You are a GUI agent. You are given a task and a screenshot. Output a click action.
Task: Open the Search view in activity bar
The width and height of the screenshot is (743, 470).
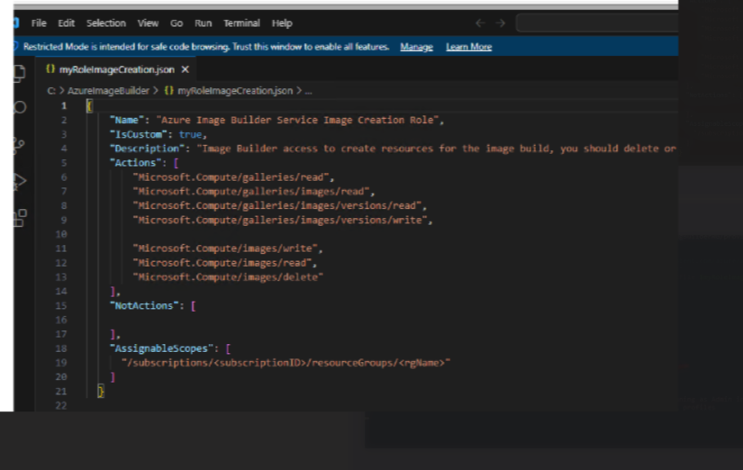19,107
